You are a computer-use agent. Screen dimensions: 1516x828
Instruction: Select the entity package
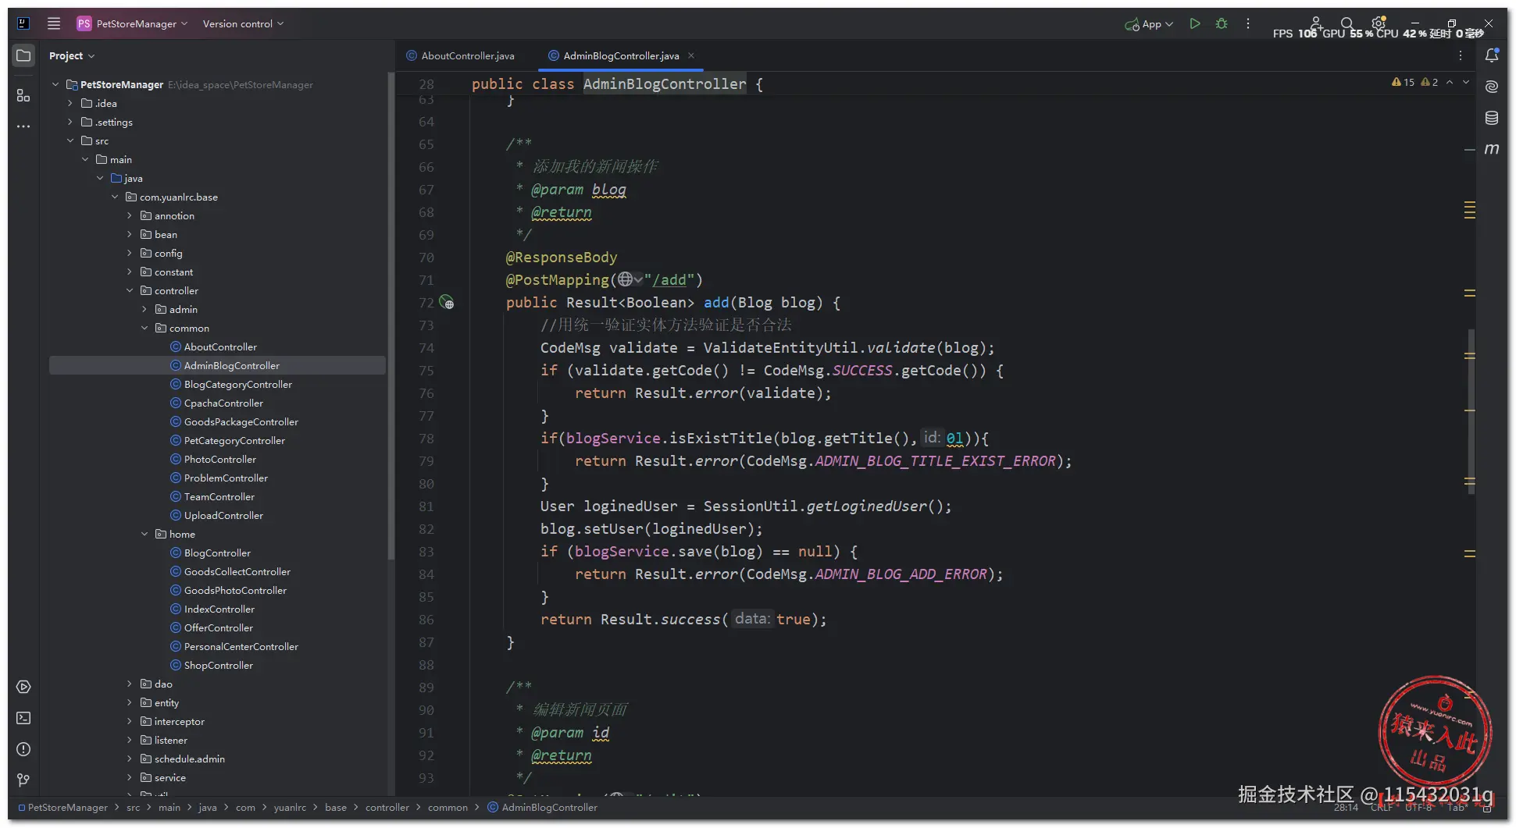tap(166, 702)
